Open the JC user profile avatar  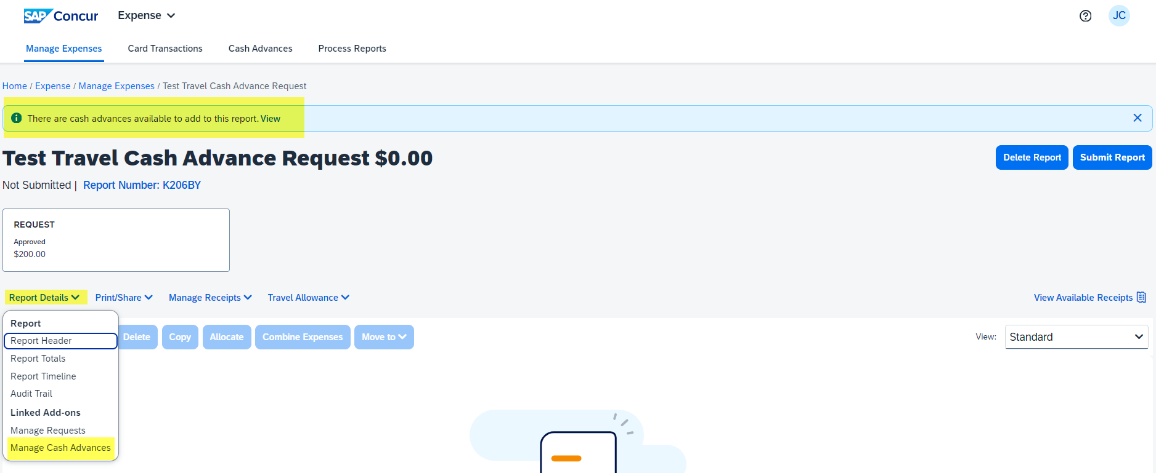1119,15
